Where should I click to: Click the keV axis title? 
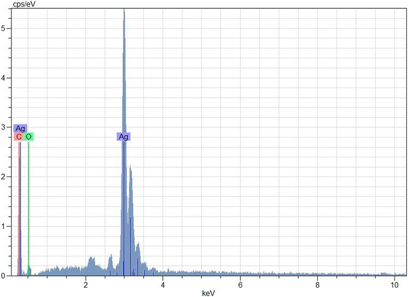point(209,293)
